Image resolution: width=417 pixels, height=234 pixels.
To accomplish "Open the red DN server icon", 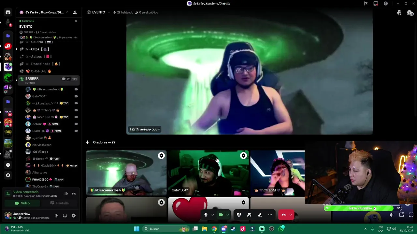I will point(8,46).
